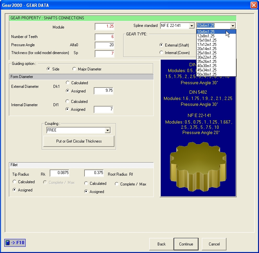
Task: Open the Spline standard NF E 22-141 dropdown
Action: [192, 26]
